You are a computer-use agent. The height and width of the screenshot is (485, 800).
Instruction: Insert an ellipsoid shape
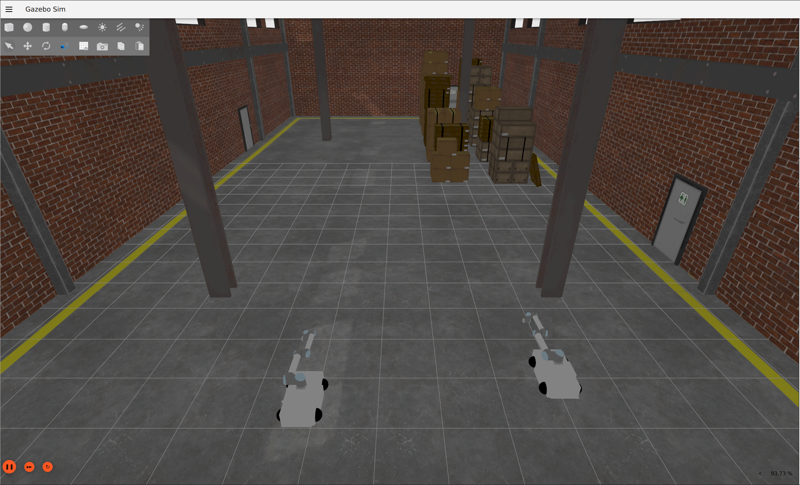(x=84, y=27)
